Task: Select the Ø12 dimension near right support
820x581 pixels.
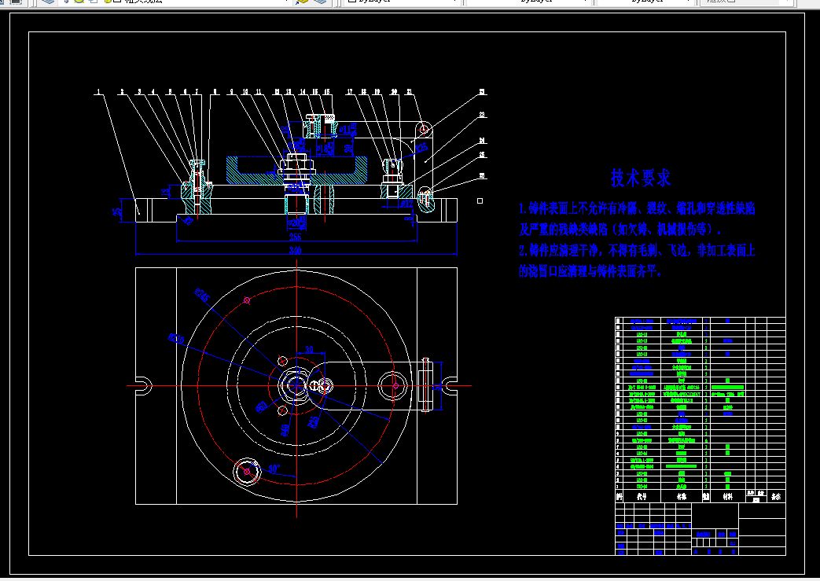Action: 406,203
